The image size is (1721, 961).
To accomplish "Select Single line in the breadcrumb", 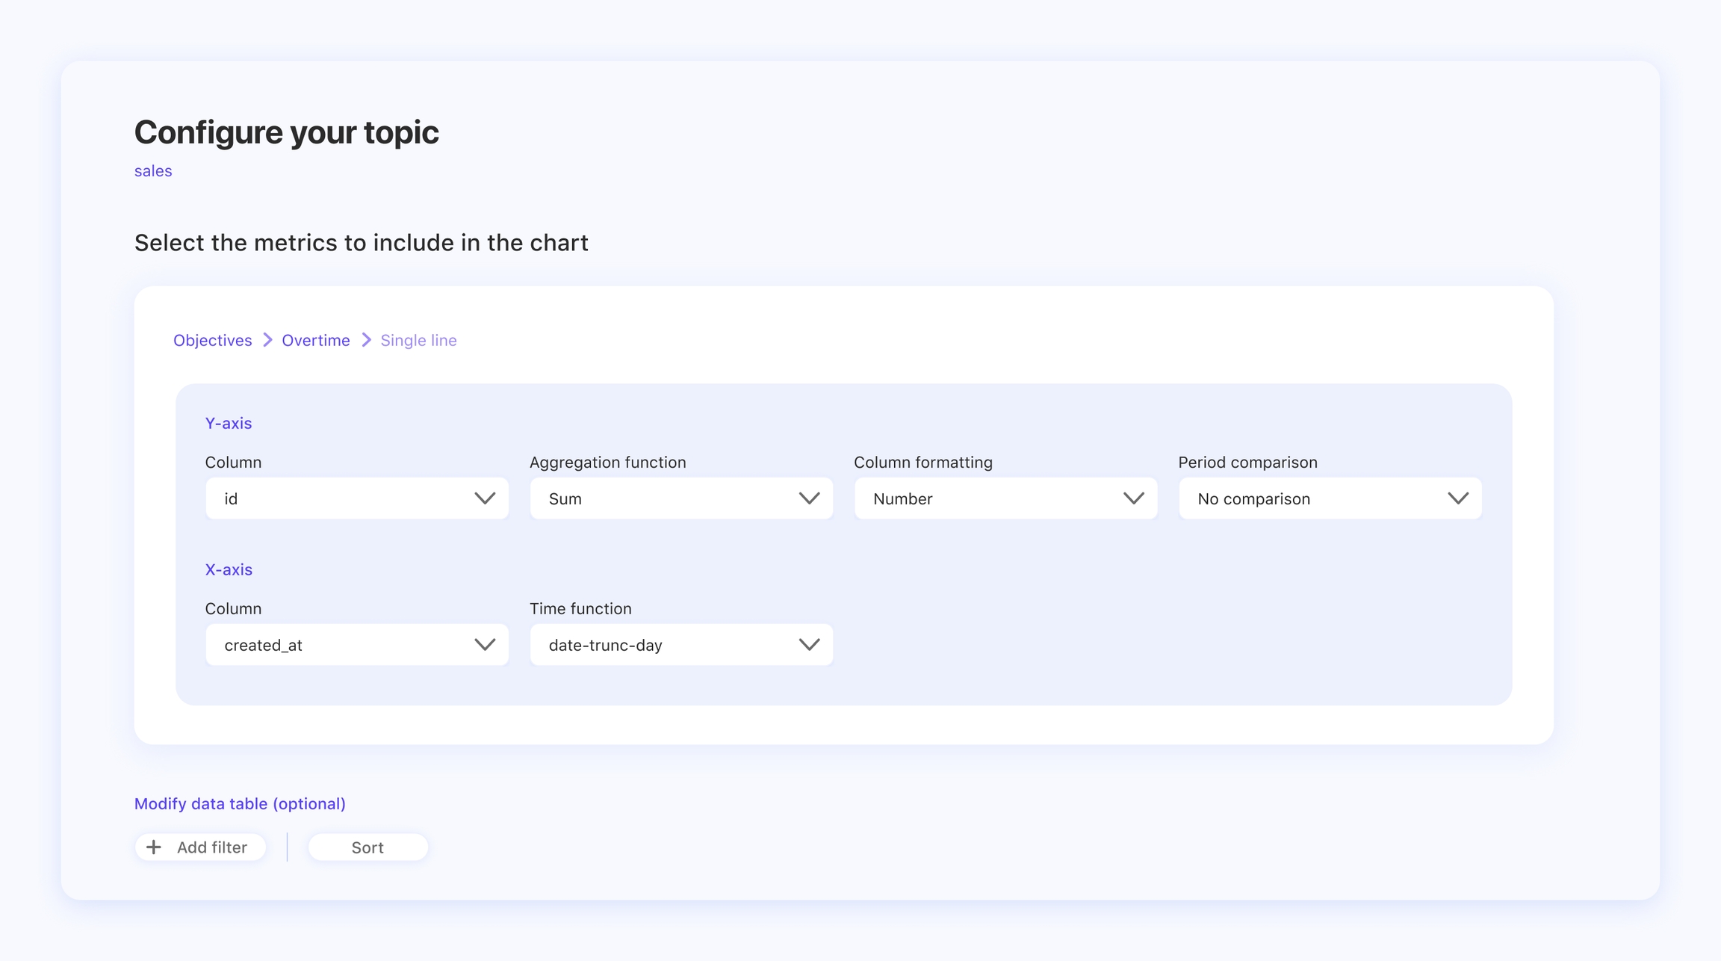I will coord(418,341).
